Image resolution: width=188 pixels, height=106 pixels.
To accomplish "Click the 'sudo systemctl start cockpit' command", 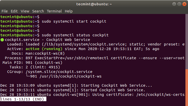I will [x=74, y=21].
